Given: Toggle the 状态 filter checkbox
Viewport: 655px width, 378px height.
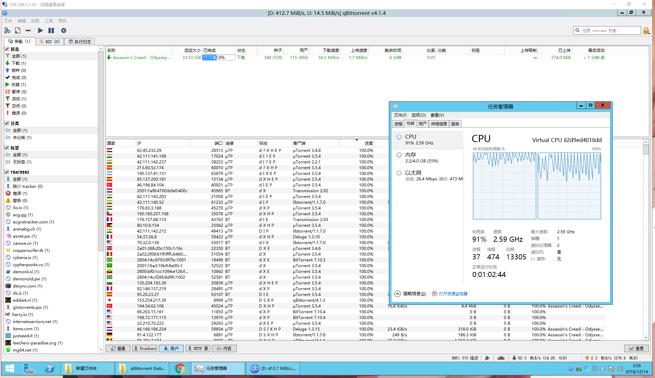Looking at the screenshot, I should click(x=7, y=49).
